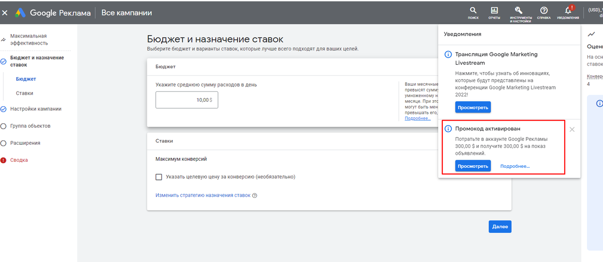The height and width of the screenshot is (262, 603).
Task: Dismiss the Промокод активирован notification
Action: [572, 129]
